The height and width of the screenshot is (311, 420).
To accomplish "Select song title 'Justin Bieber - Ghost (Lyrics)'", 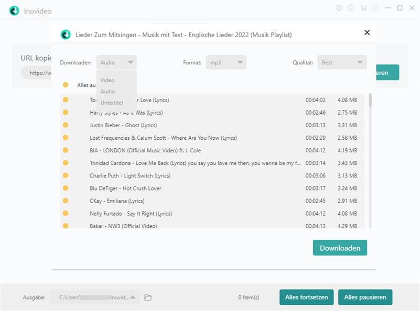I will coord(123,125).
